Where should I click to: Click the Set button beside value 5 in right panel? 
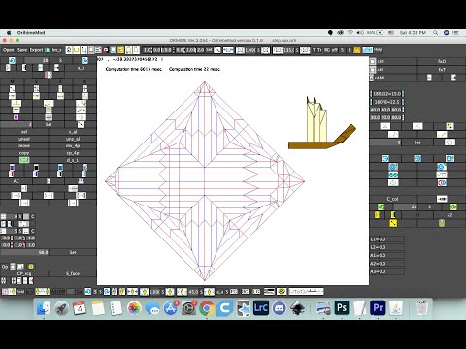(417, 143)
